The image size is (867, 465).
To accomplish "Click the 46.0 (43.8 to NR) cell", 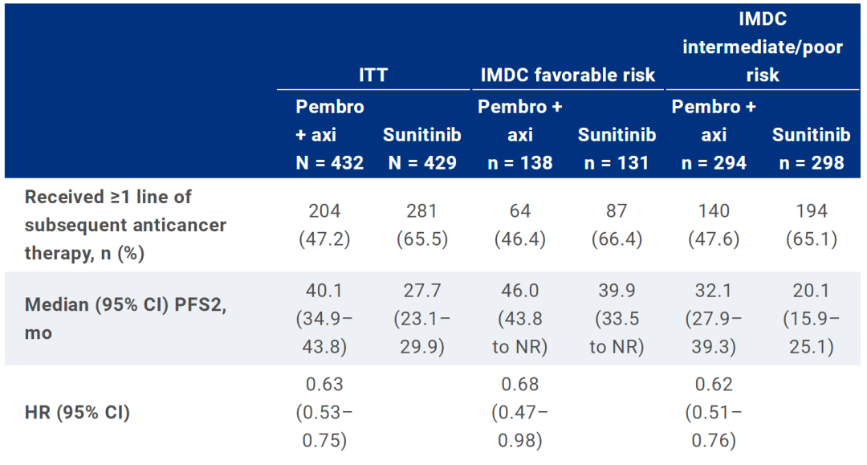I will 520,319.
